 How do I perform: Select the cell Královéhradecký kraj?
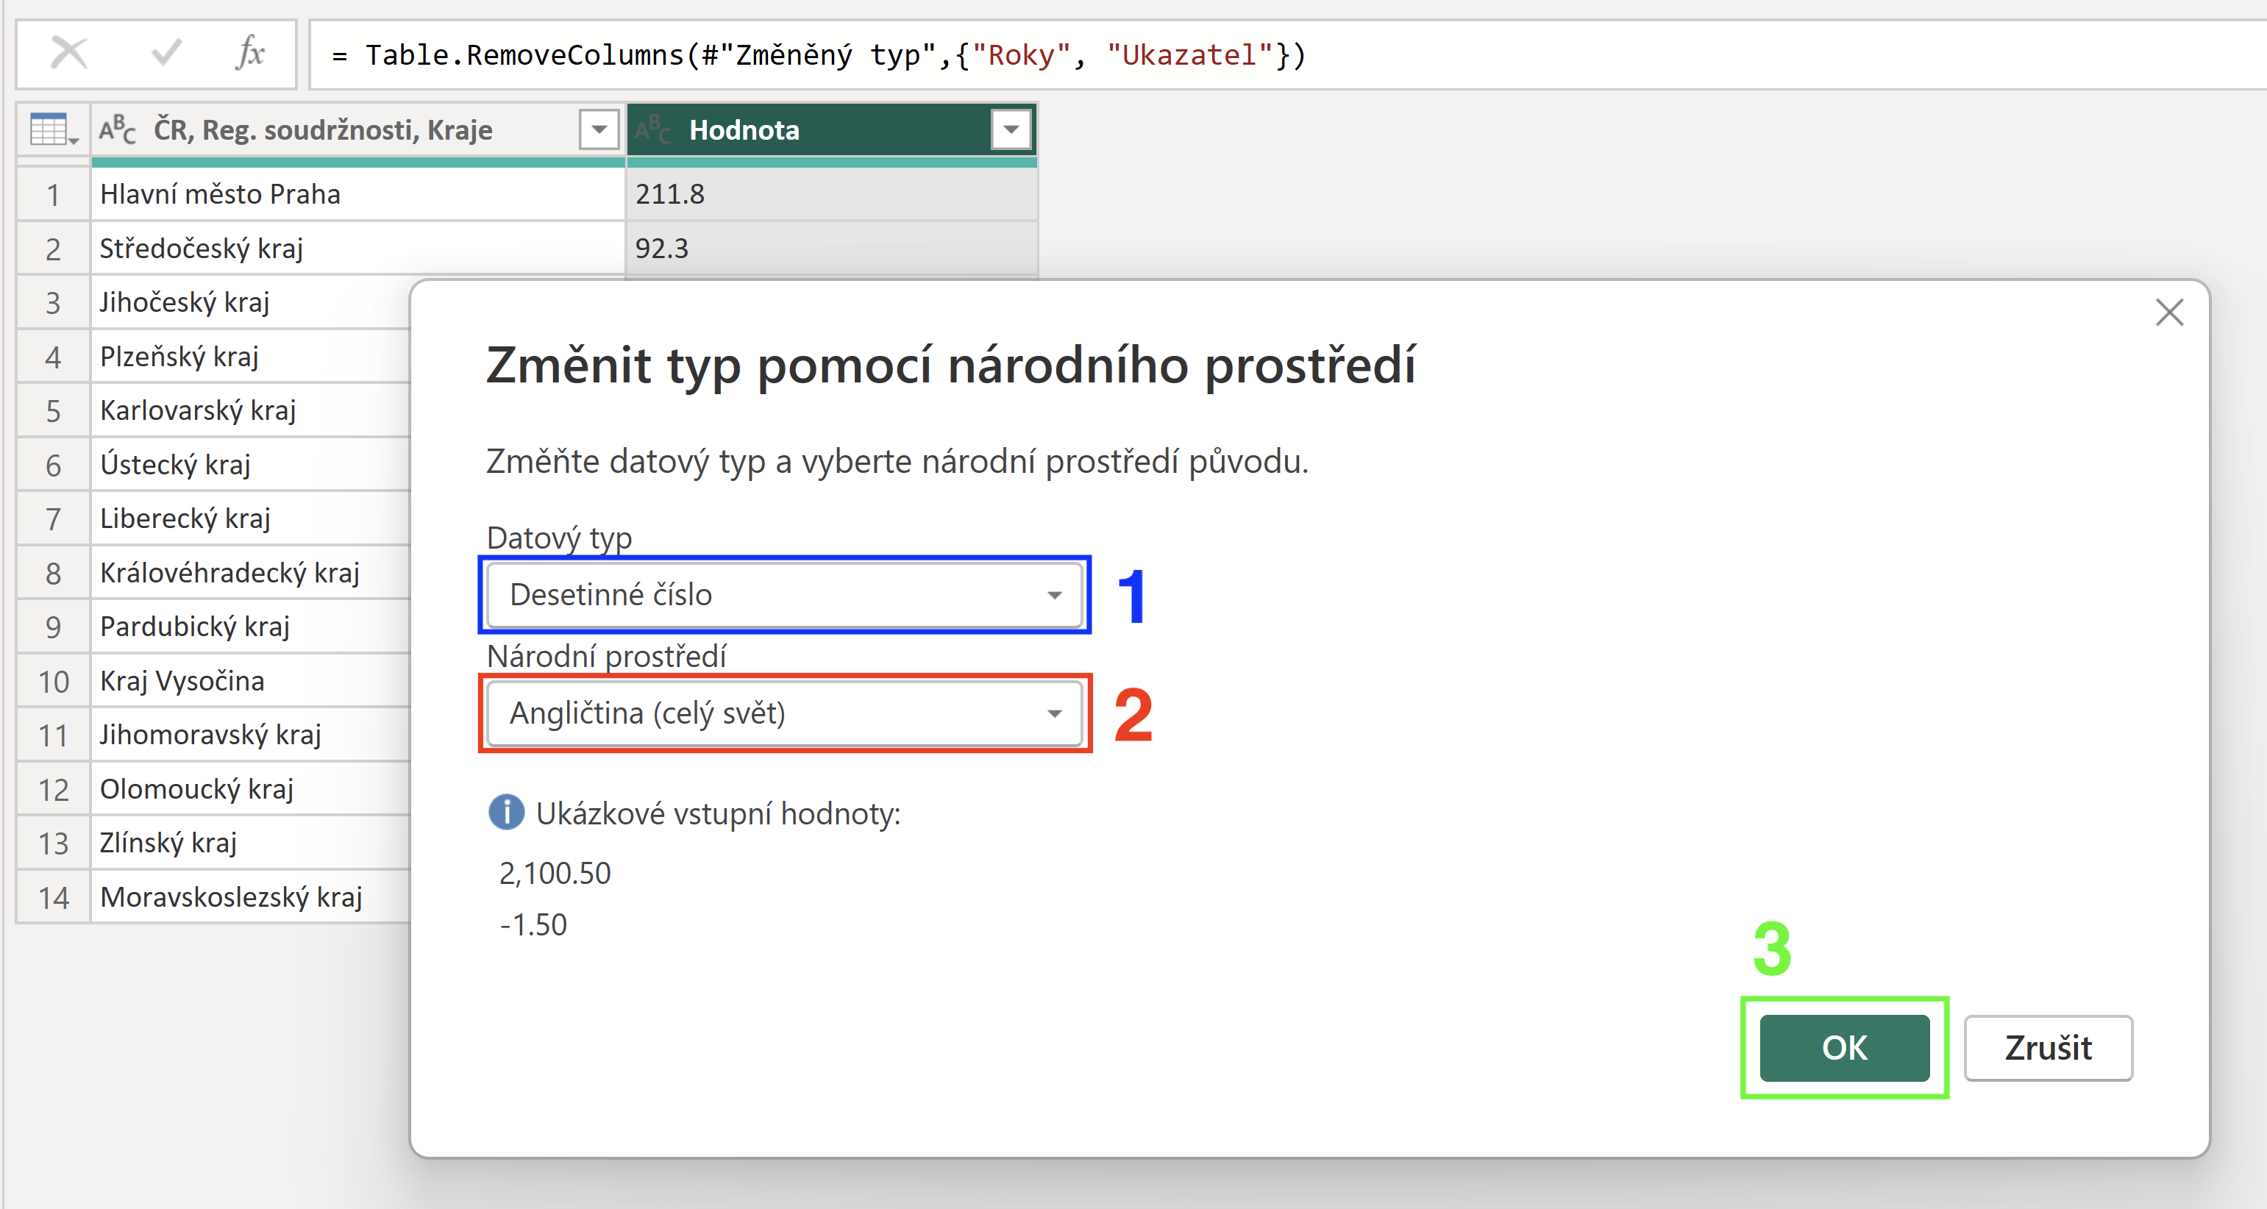tap(251, 573)
